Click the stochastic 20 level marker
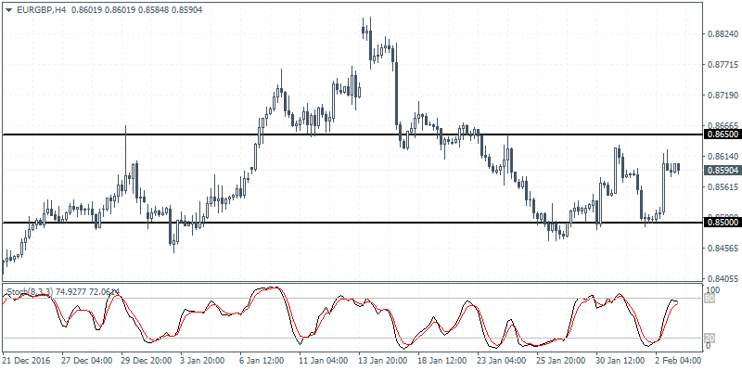Viewport: 742px width, 371px height. pos(711,337)
